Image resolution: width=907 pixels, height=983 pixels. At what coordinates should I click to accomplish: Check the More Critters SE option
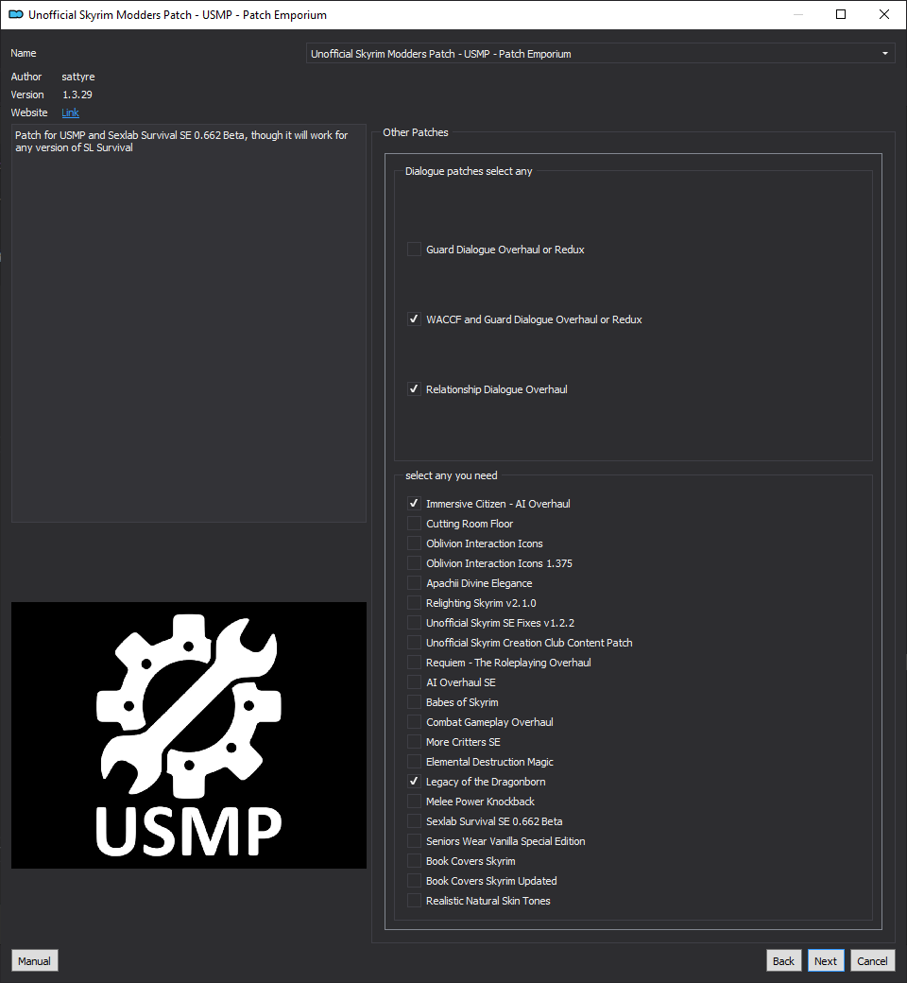coord(414,742)
